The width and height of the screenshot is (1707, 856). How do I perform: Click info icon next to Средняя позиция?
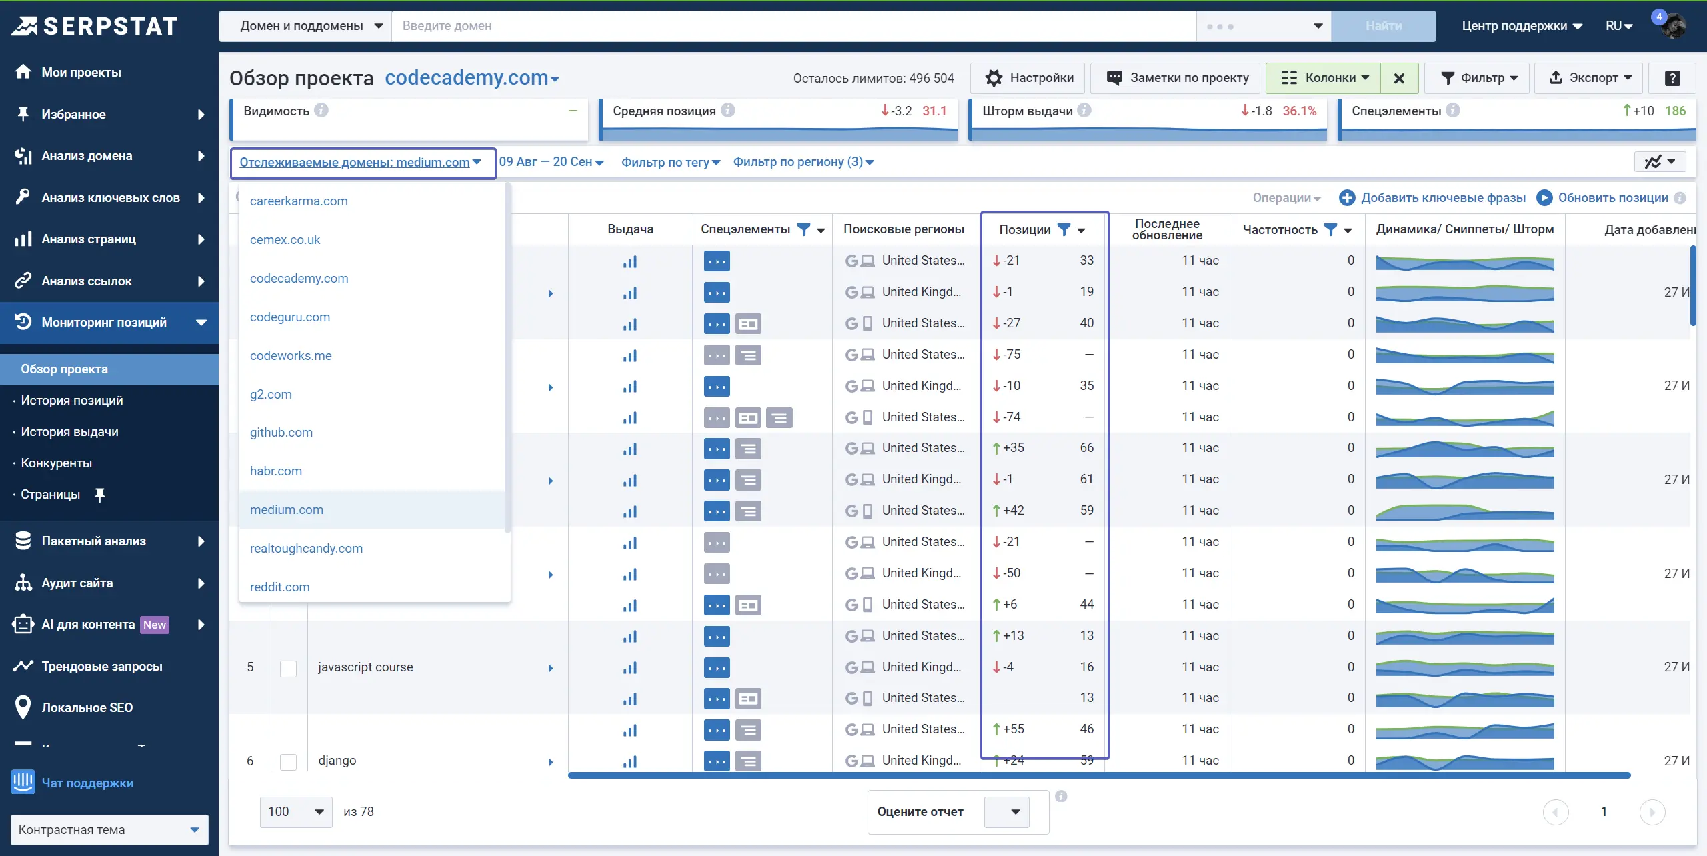click(728, 110)
